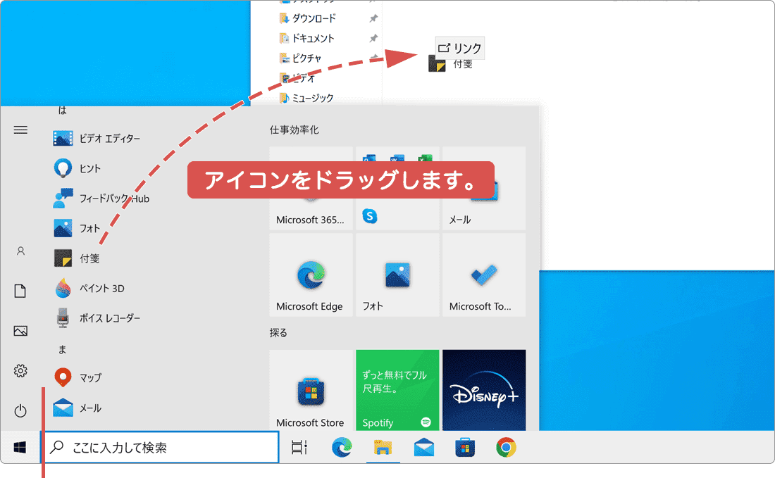Unpin ドキュメント from Quick access
The height and width of the screenshot is (478, 775).
[372, 39]
